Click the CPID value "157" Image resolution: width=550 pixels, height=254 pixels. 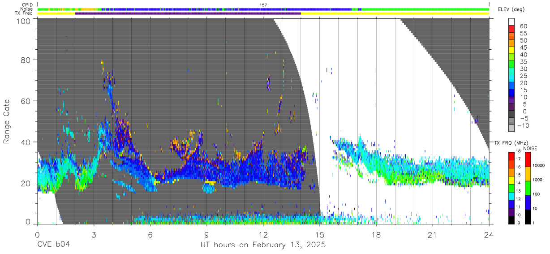coord(263,5)
